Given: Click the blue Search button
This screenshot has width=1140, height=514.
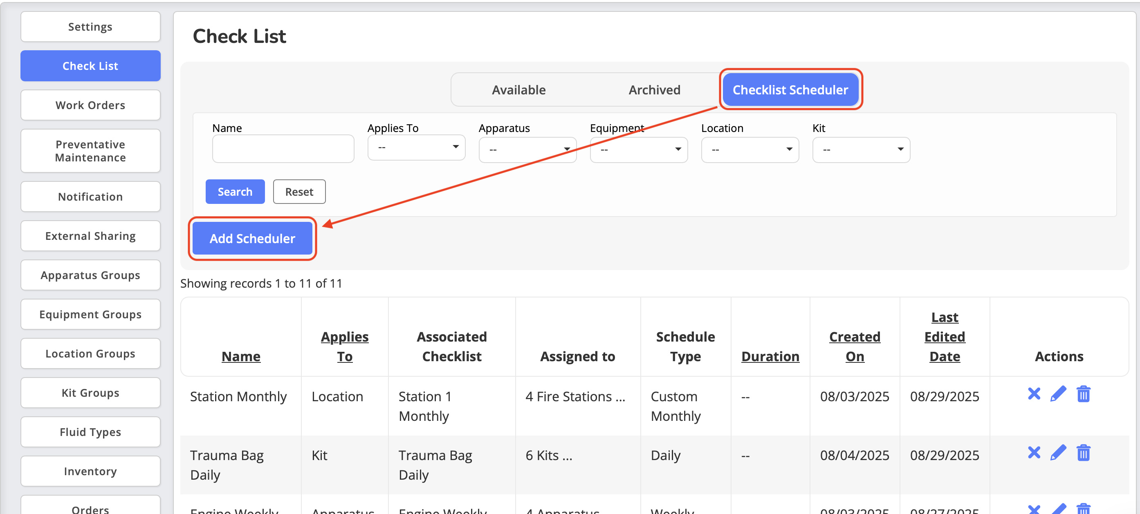Looking at the screenshot, I should click(x=235, y=192).
